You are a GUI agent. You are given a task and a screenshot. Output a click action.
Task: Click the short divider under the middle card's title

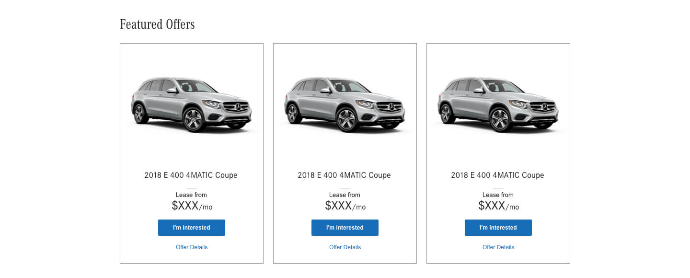(x=345, y=188)
